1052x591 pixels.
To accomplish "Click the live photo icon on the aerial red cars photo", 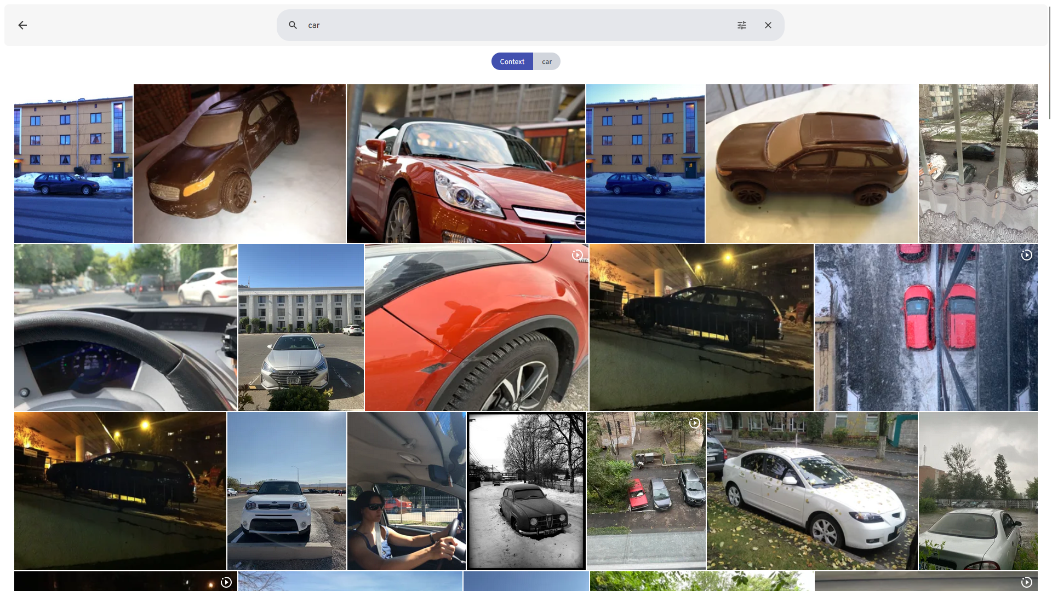I will pyautogui.click(x=1027, y=255).
